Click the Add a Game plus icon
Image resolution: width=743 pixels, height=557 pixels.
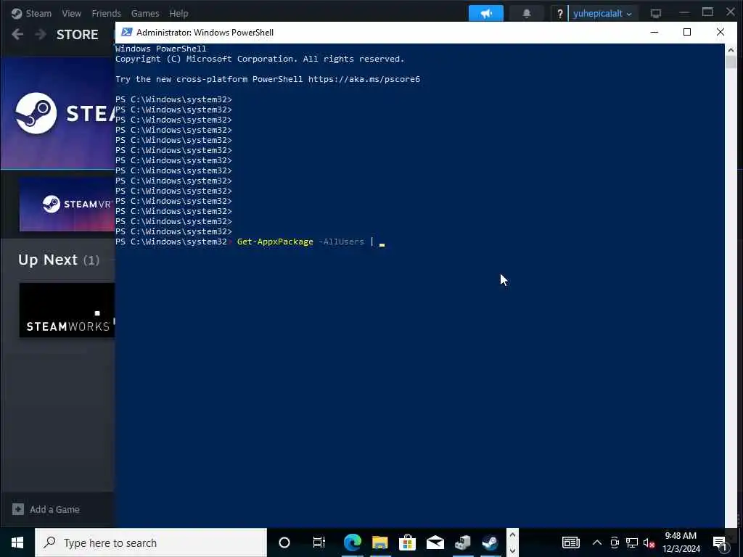[x=18, y=509]
